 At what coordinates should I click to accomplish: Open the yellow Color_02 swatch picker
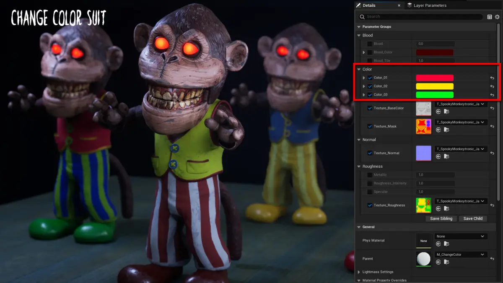coord(435,86)
